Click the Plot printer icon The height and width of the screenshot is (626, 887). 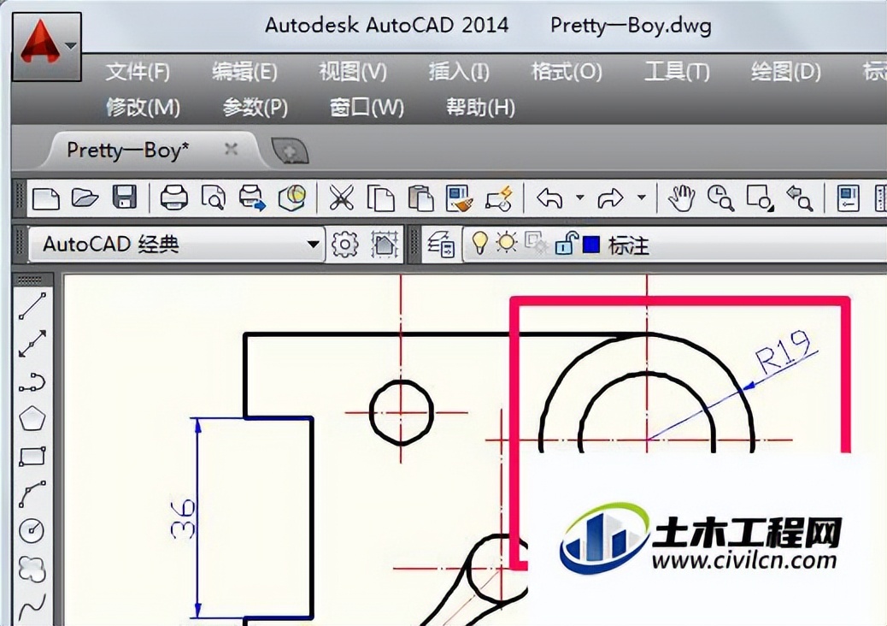174,198
